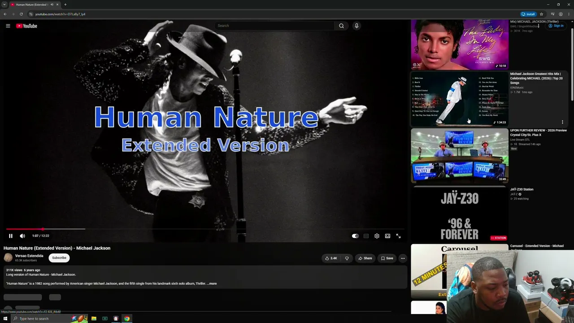This screenshot has height=323, width=574.
Task: Open The Lady In My Life thumbnail
Action: (x=460, y=45)
